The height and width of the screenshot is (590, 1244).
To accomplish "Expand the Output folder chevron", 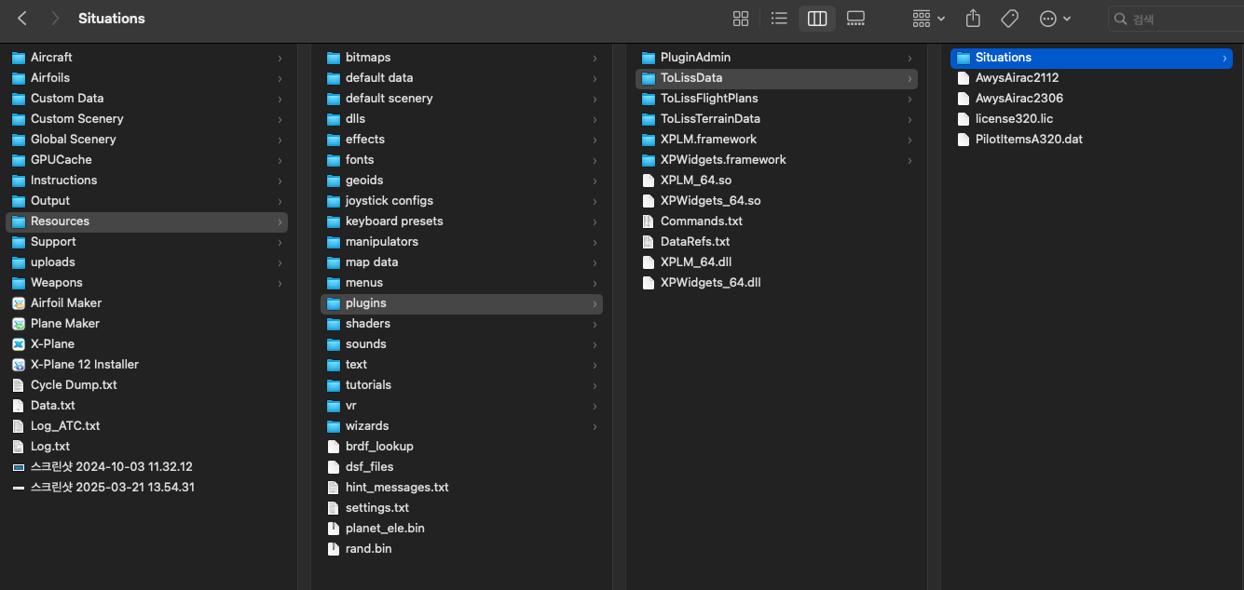I will (x=280, y=201).
